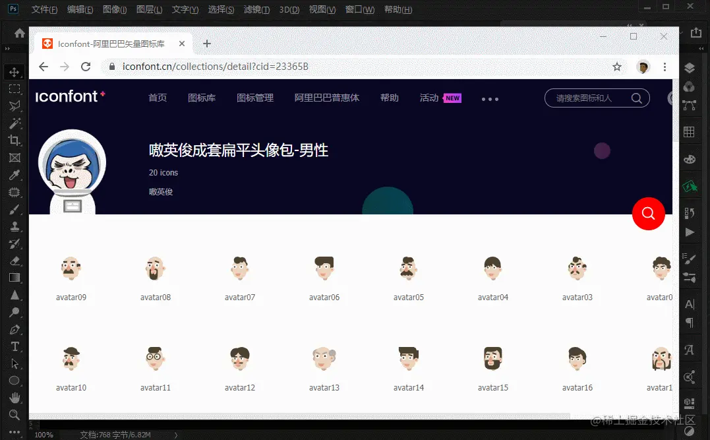Image resolution: width=710 pixels, height=440 pixels.
Task: Click the avatar12 thumbnail
Action: pyautogui.click(x=240, y=360)
